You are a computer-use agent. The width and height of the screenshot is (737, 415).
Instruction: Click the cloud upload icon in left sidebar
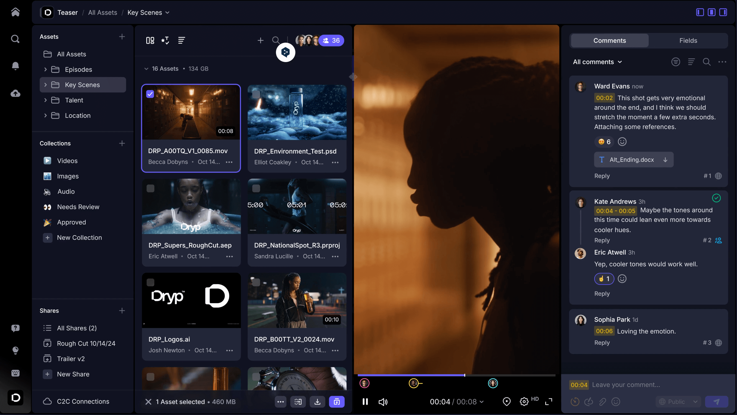pyautogui.click(x=16, y=93)
